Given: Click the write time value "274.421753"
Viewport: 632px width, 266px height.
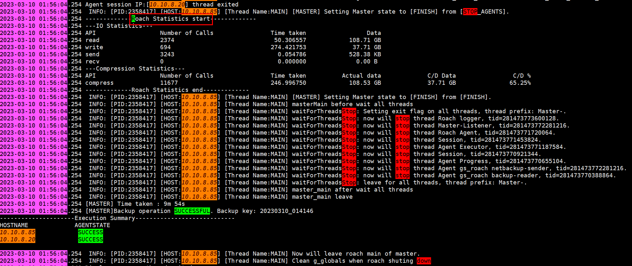Looking at the screenshot, I should [288, 47].
